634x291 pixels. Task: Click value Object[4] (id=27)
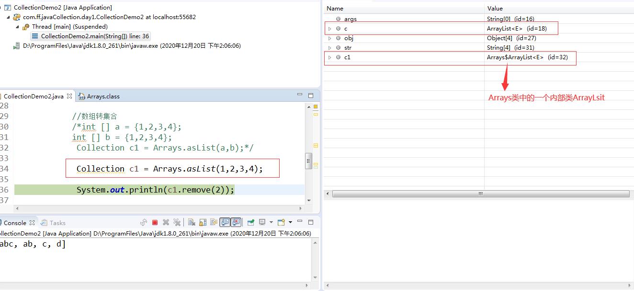tap(511, 38)
